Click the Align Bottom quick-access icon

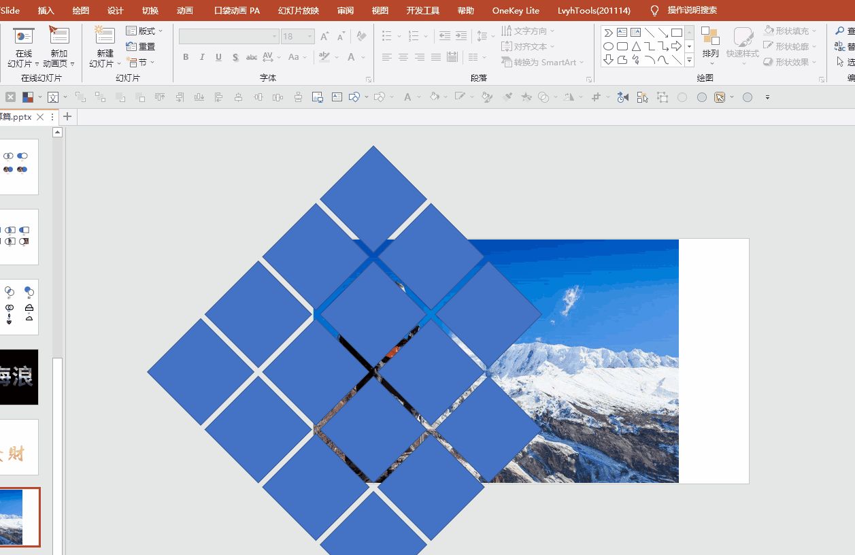(199, 97)
